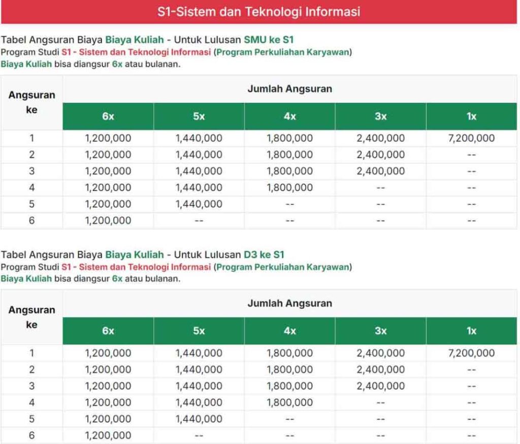Select the 4x column header in D3 ke S1 table
The image size is (520, 444).
tap(290, 331)
